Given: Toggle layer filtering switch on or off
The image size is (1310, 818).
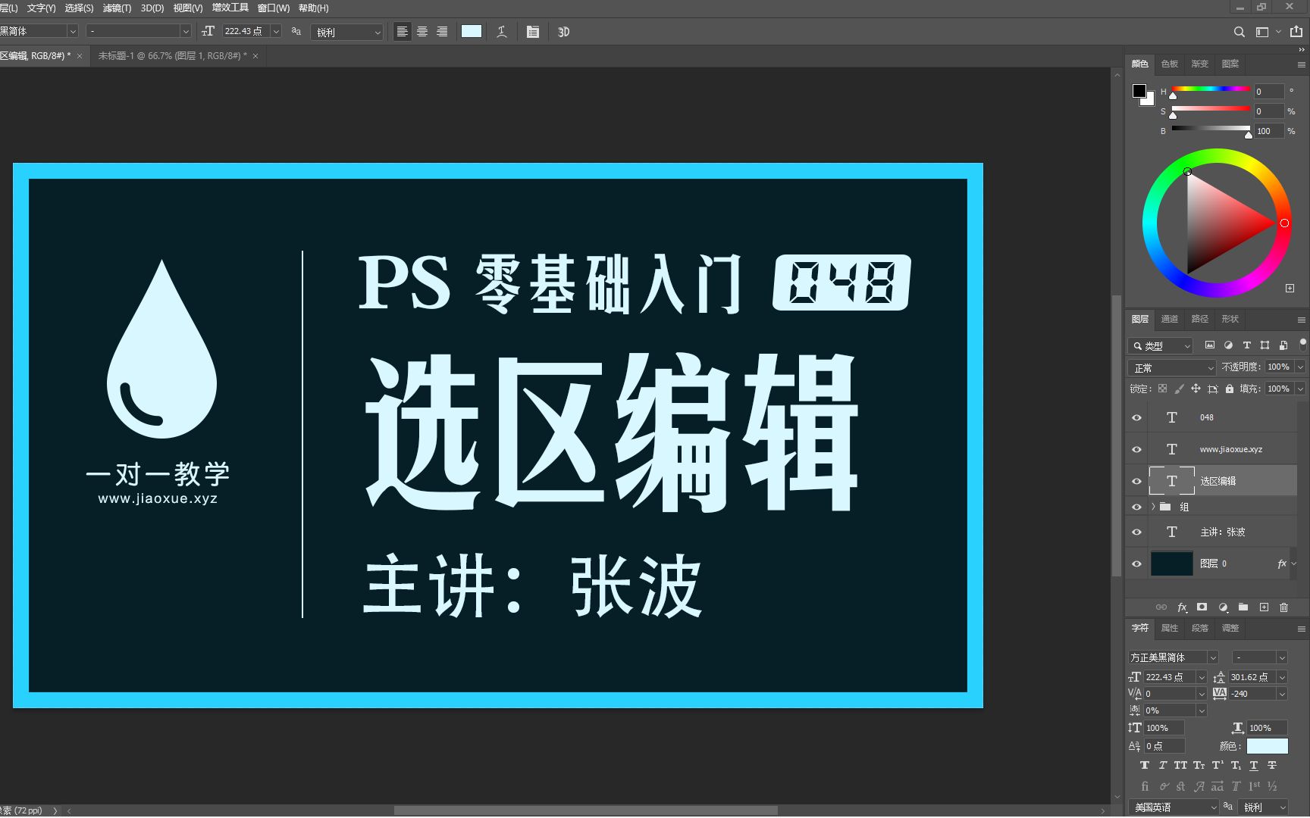Looking at the screenshot, I should (x=1302, y=344).
